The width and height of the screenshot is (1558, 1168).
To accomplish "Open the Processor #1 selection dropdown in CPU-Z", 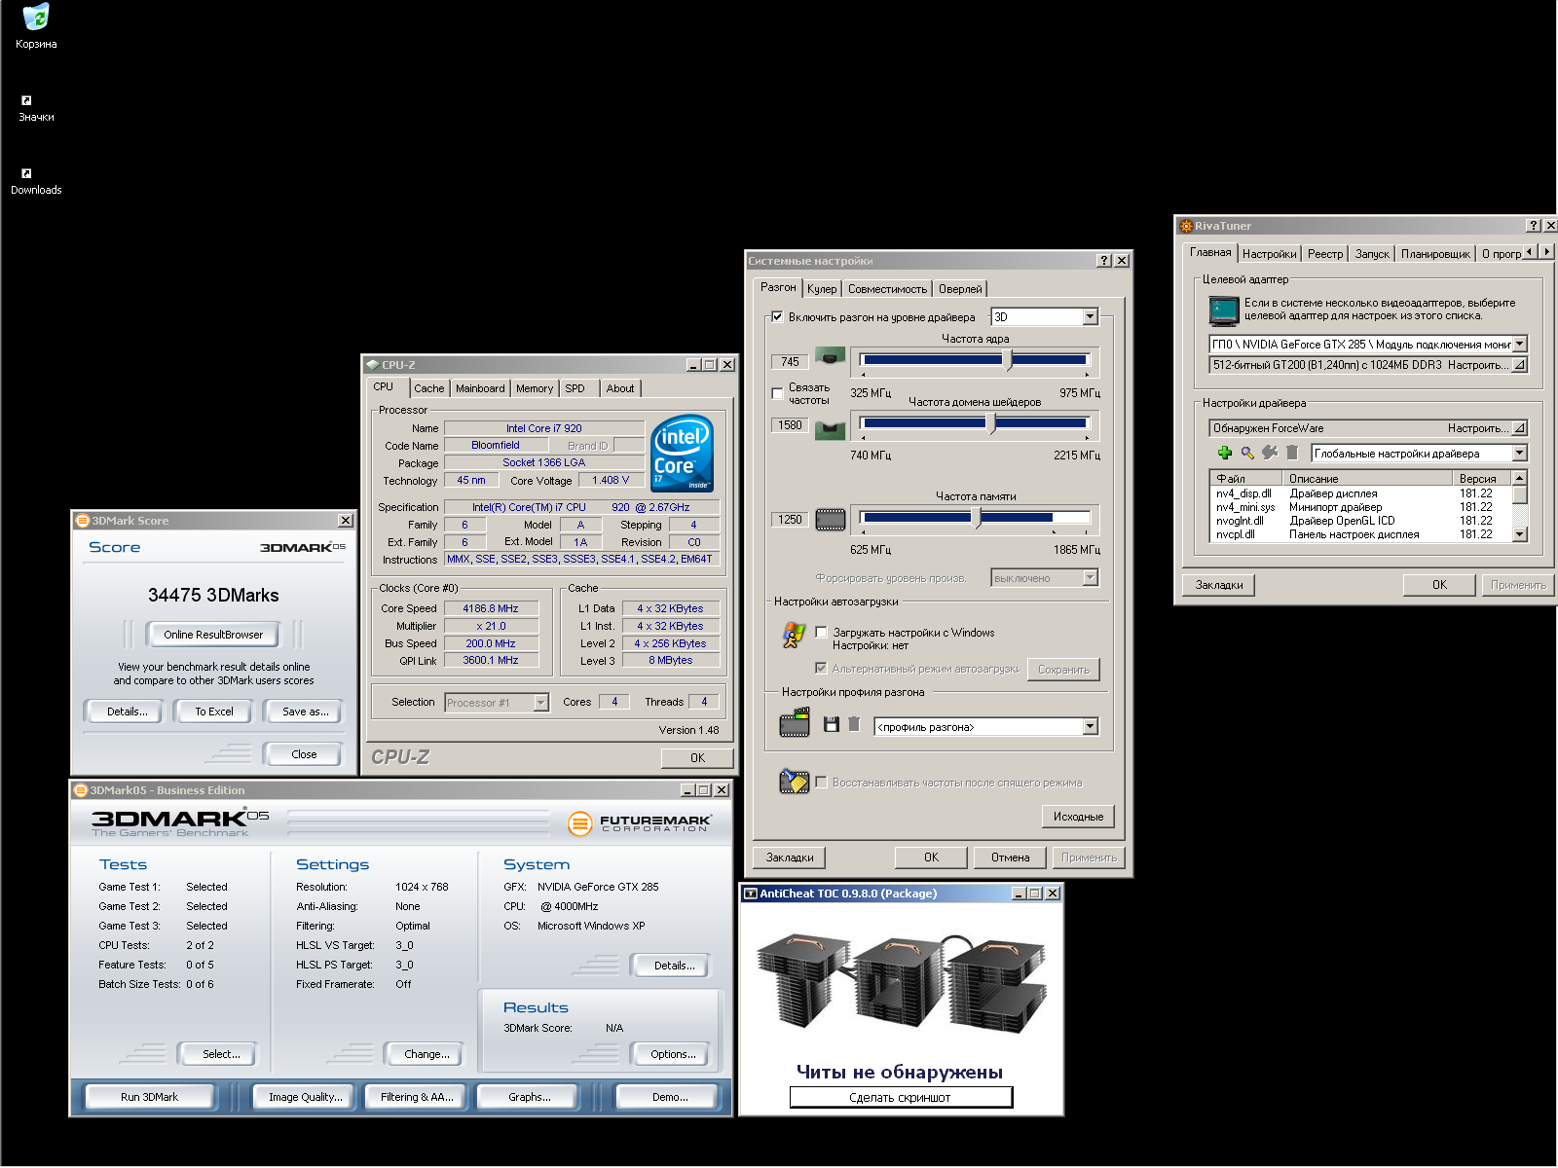I will coord(540,703).
